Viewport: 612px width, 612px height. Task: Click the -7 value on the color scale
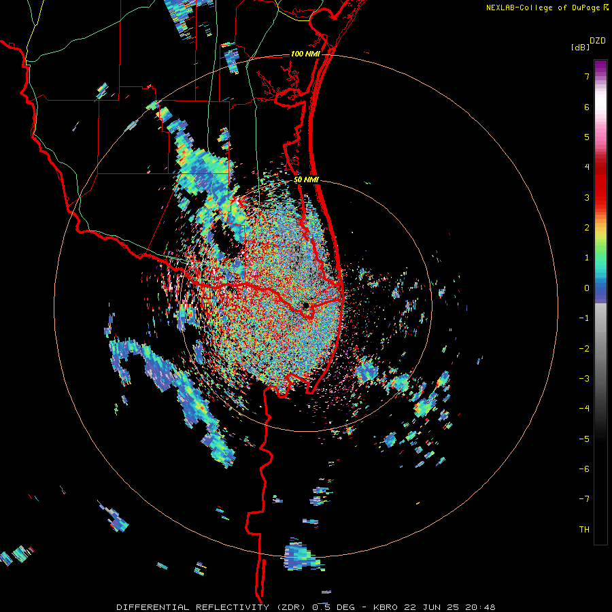pos(584,499)
